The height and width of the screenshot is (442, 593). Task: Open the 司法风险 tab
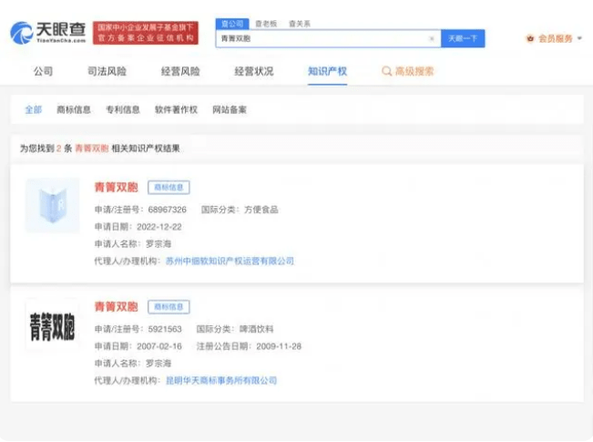coord(107,71)
